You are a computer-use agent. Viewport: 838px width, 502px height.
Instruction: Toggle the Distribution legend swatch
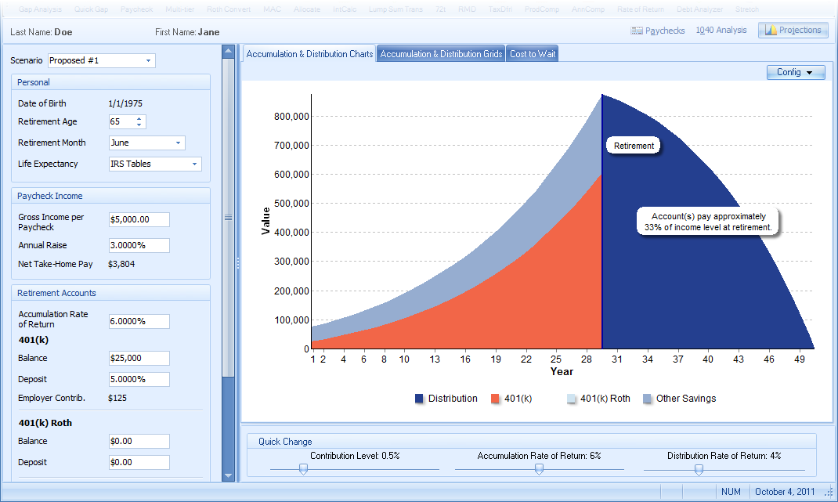pos(420,399)
